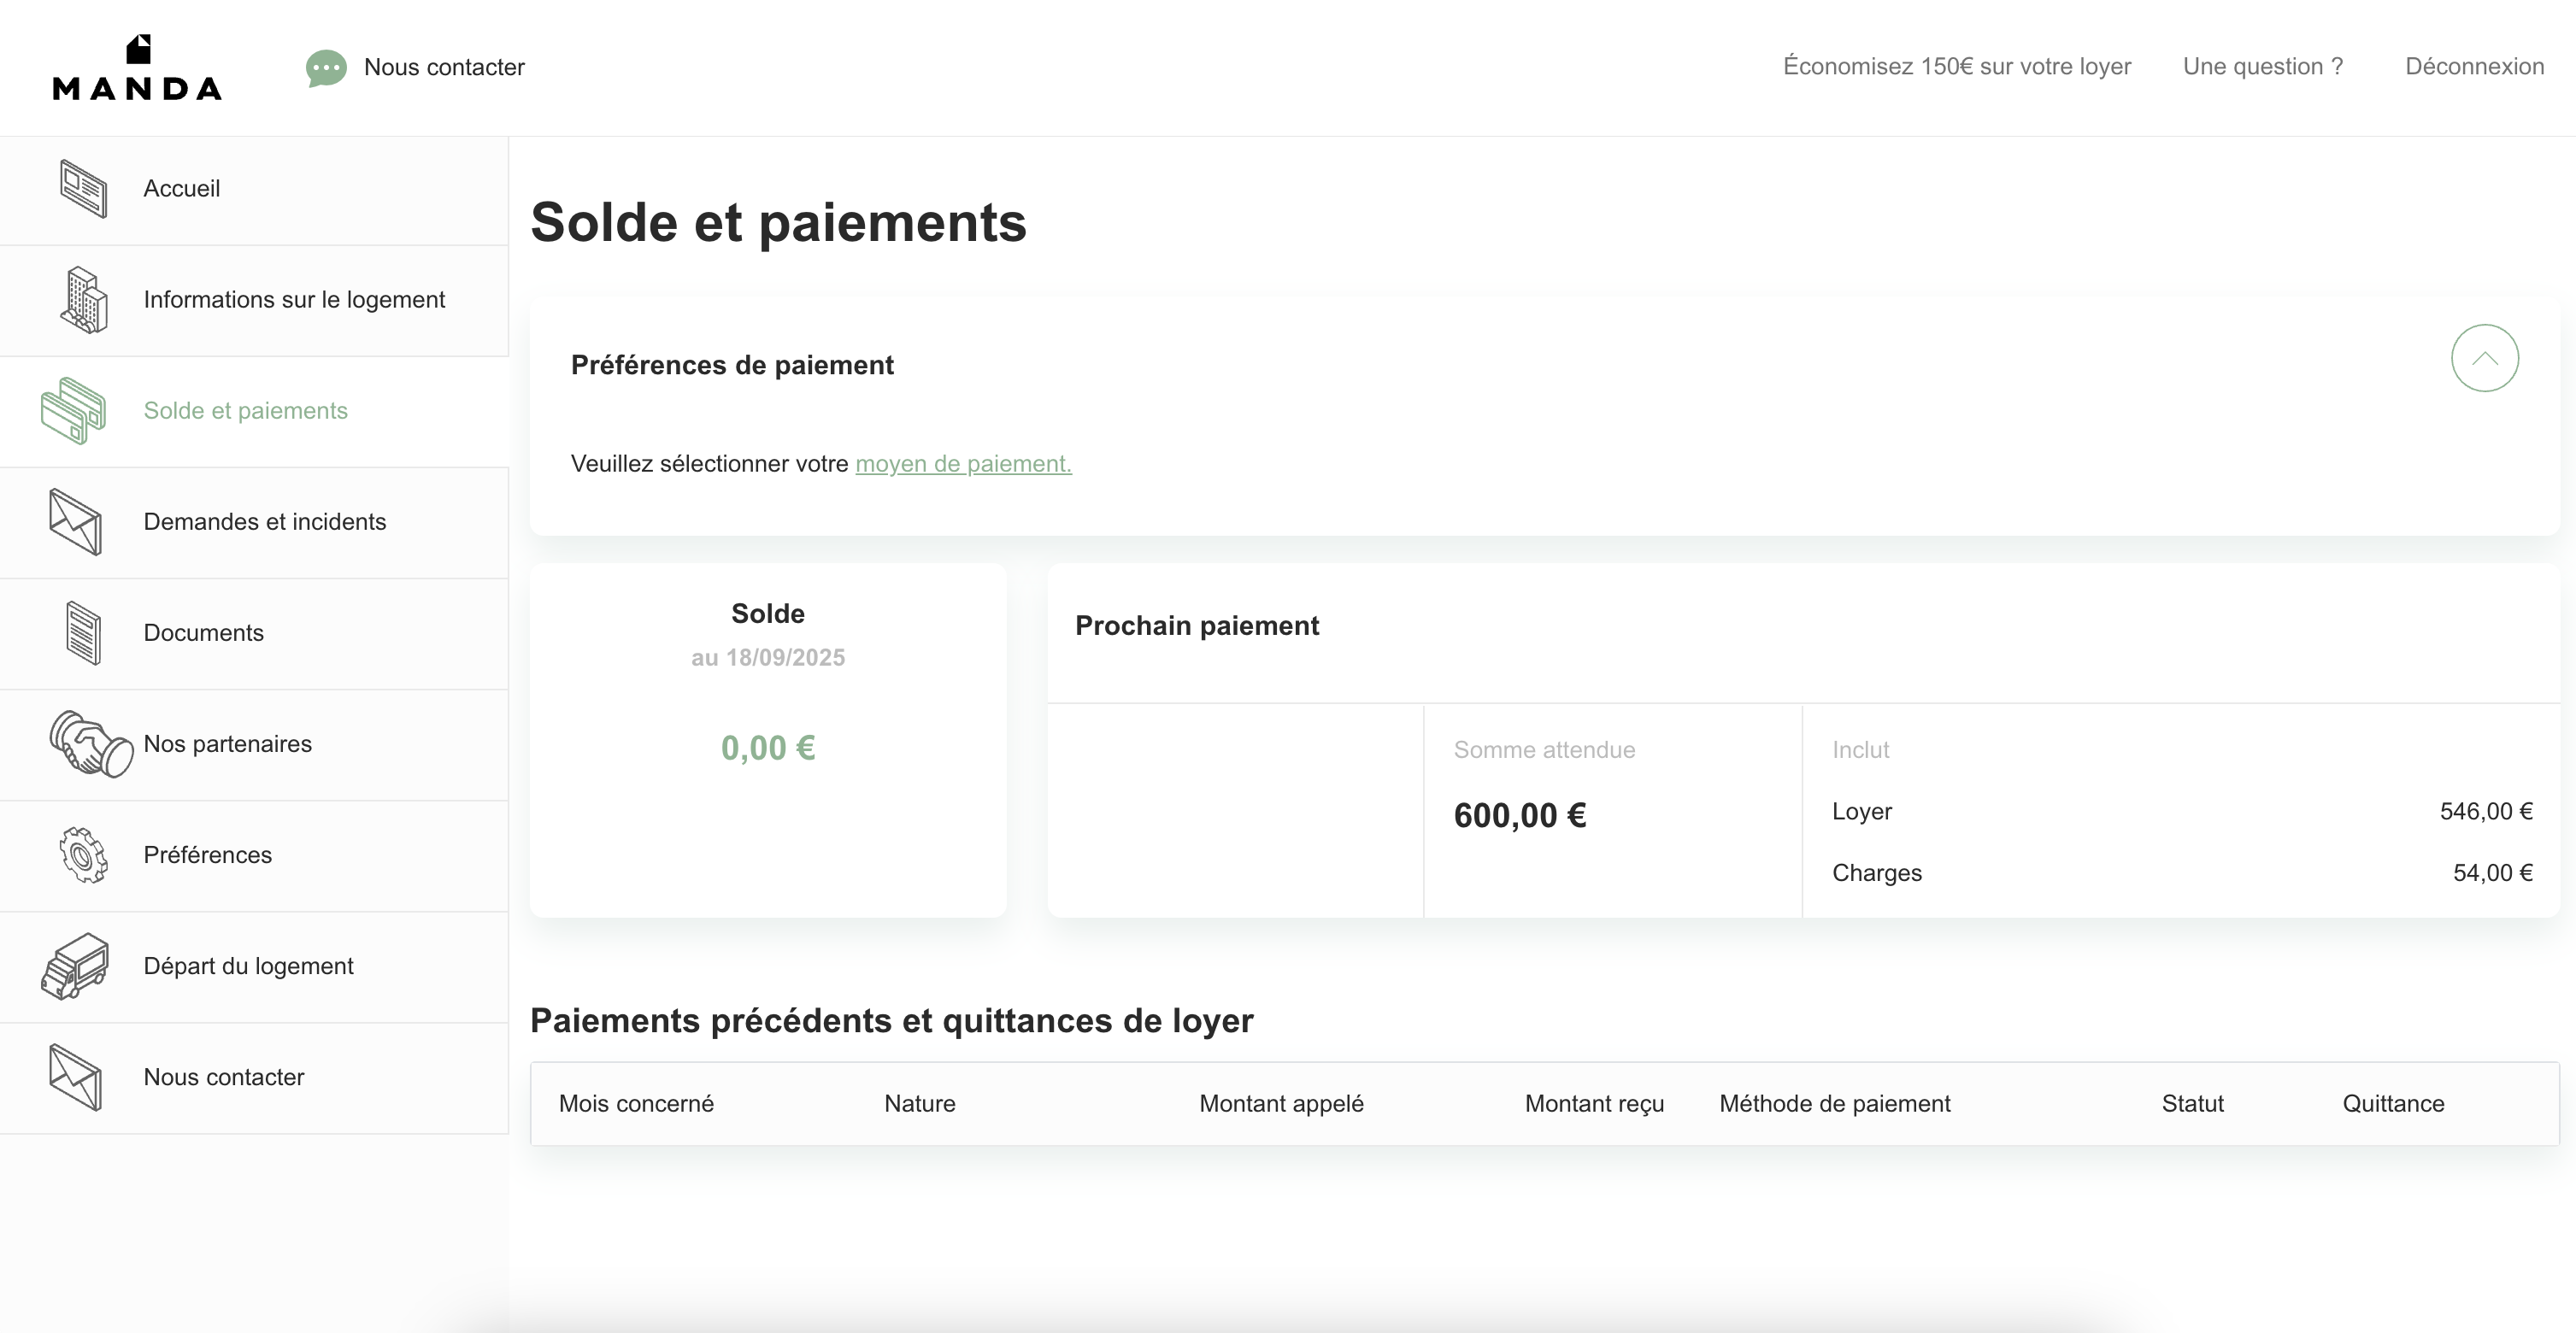Open Demandes et incidents section
The image size is (2576, 1333).
coord(254,523)
